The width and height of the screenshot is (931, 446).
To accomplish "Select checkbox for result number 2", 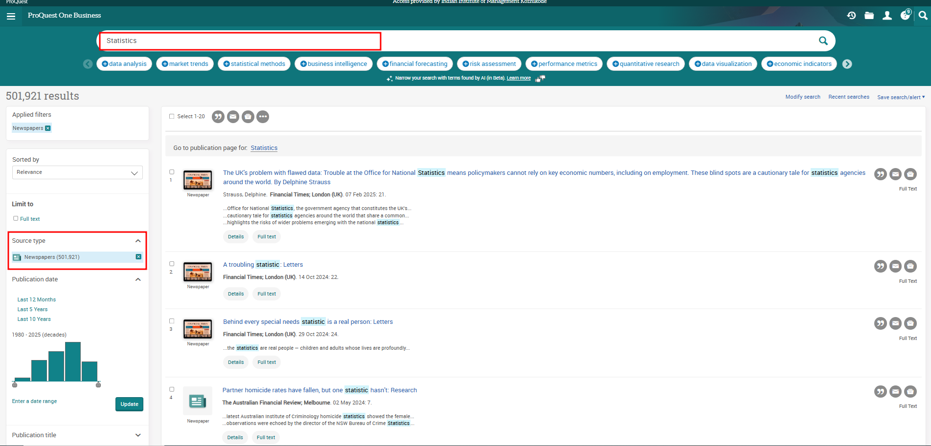I will pos(172,264).
